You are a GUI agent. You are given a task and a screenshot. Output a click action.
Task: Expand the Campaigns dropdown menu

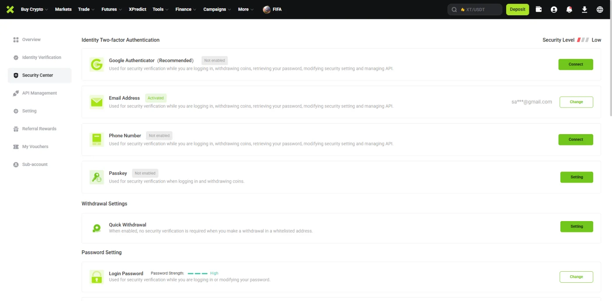[x=217, y=9]
